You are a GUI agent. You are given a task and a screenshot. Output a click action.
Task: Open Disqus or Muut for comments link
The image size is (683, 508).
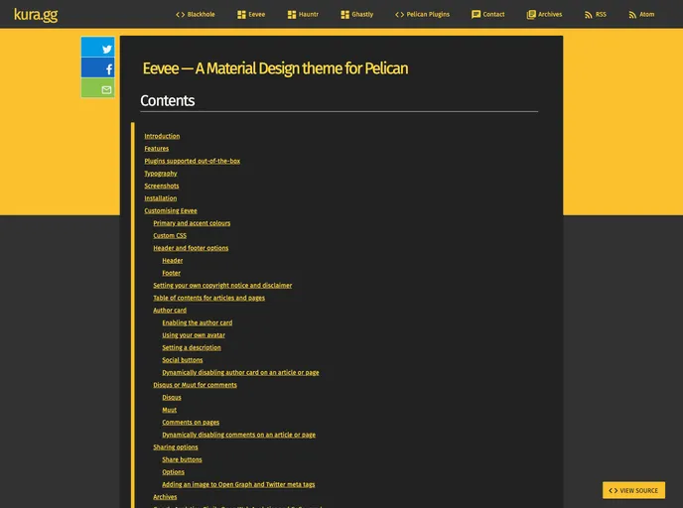[x=196, y=385]
